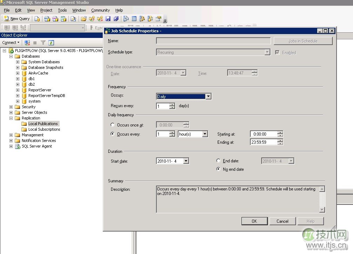353x254 pixels.
Task: Click the Stop icon in Object Explorer
Action: point(35,43)
